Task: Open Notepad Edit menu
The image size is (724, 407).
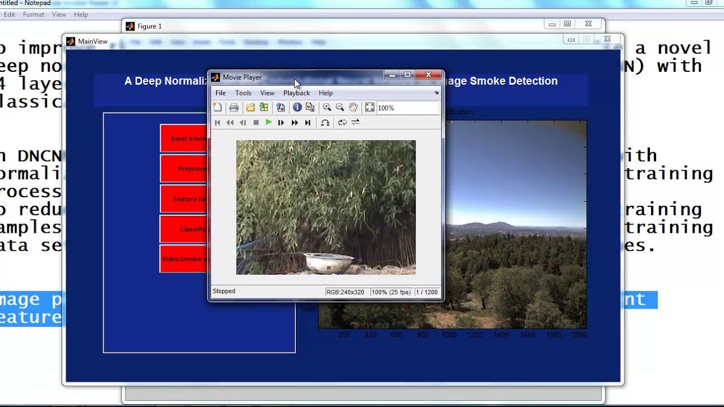Action: [x=10, y=15]
